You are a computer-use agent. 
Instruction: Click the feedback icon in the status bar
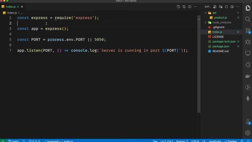click(242, 141)
